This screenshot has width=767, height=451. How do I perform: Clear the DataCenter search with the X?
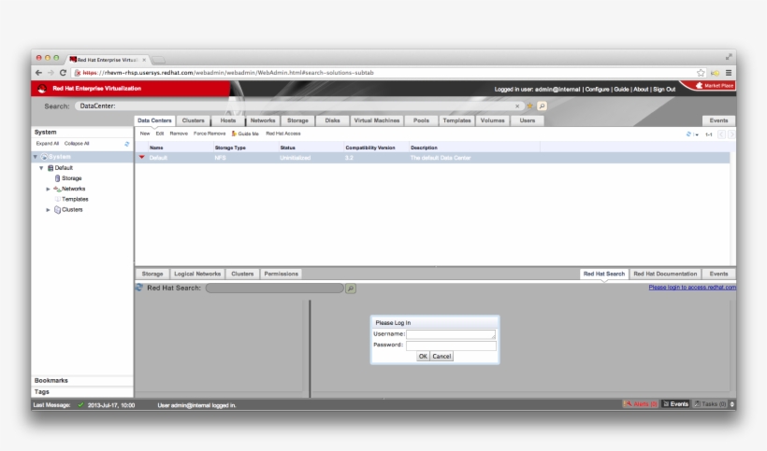(517, 106)
